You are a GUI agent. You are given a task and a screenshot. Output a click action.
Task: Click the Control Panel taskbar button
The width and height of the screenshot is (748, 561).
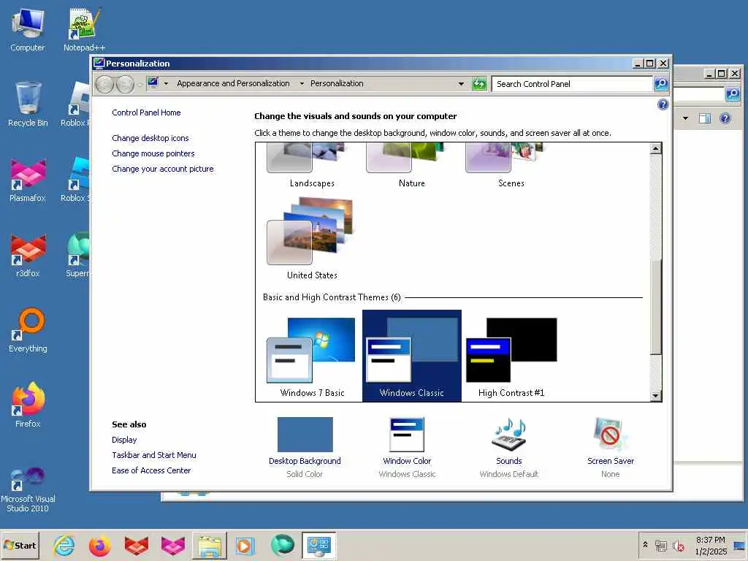(318, 546)
